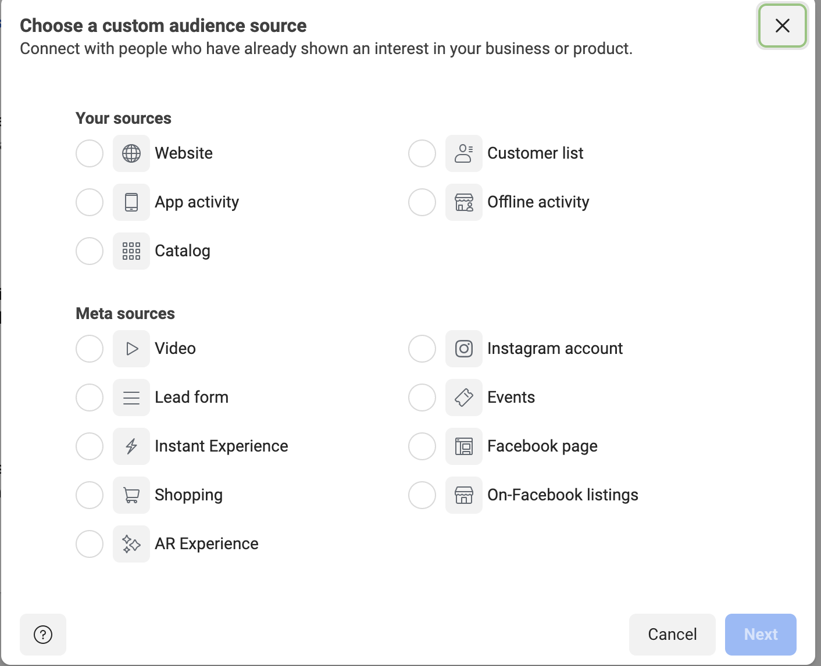This screenshot has width=821, height=666.
Task: Click the Next button
Action: [x=761, y=635]
